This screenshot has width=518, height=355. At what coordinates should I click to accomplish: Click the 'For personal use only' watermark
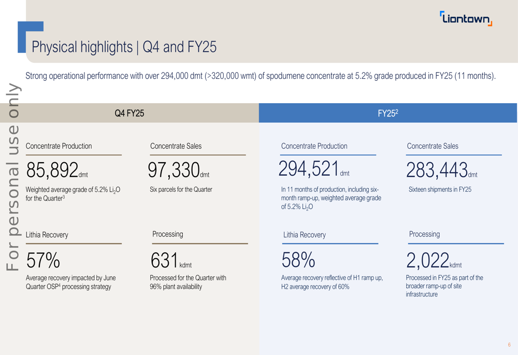click(x=12, y=176)
